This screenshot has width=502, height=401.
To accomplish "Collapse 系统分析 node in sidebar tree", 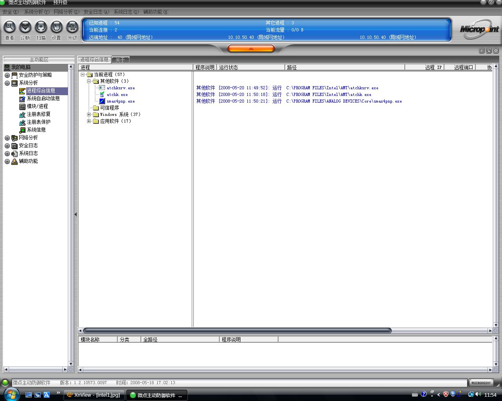I will click(x=7, y=83).
